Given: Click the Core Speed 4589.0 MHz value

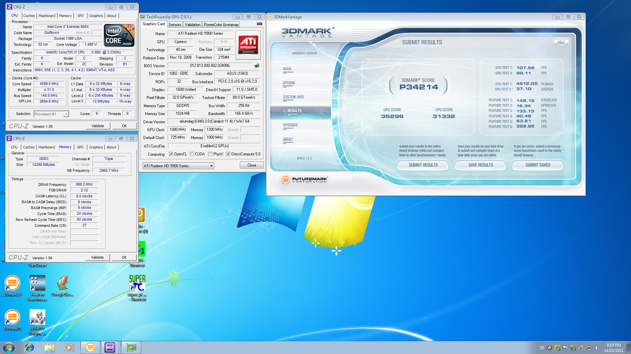Looking at the screenshot, I should point(49,84).
